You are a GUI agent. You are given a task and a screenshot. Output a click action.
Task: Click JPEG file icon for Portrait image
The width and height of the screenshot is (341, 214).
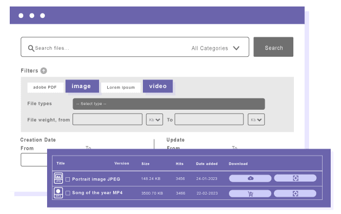tap(58, 178)
